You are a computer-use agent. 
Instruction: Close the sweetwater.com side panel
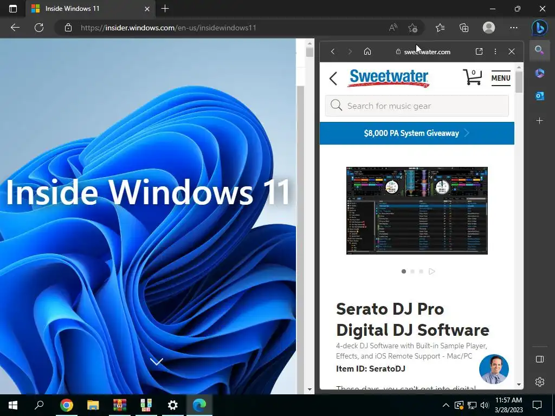click(512, 51)
